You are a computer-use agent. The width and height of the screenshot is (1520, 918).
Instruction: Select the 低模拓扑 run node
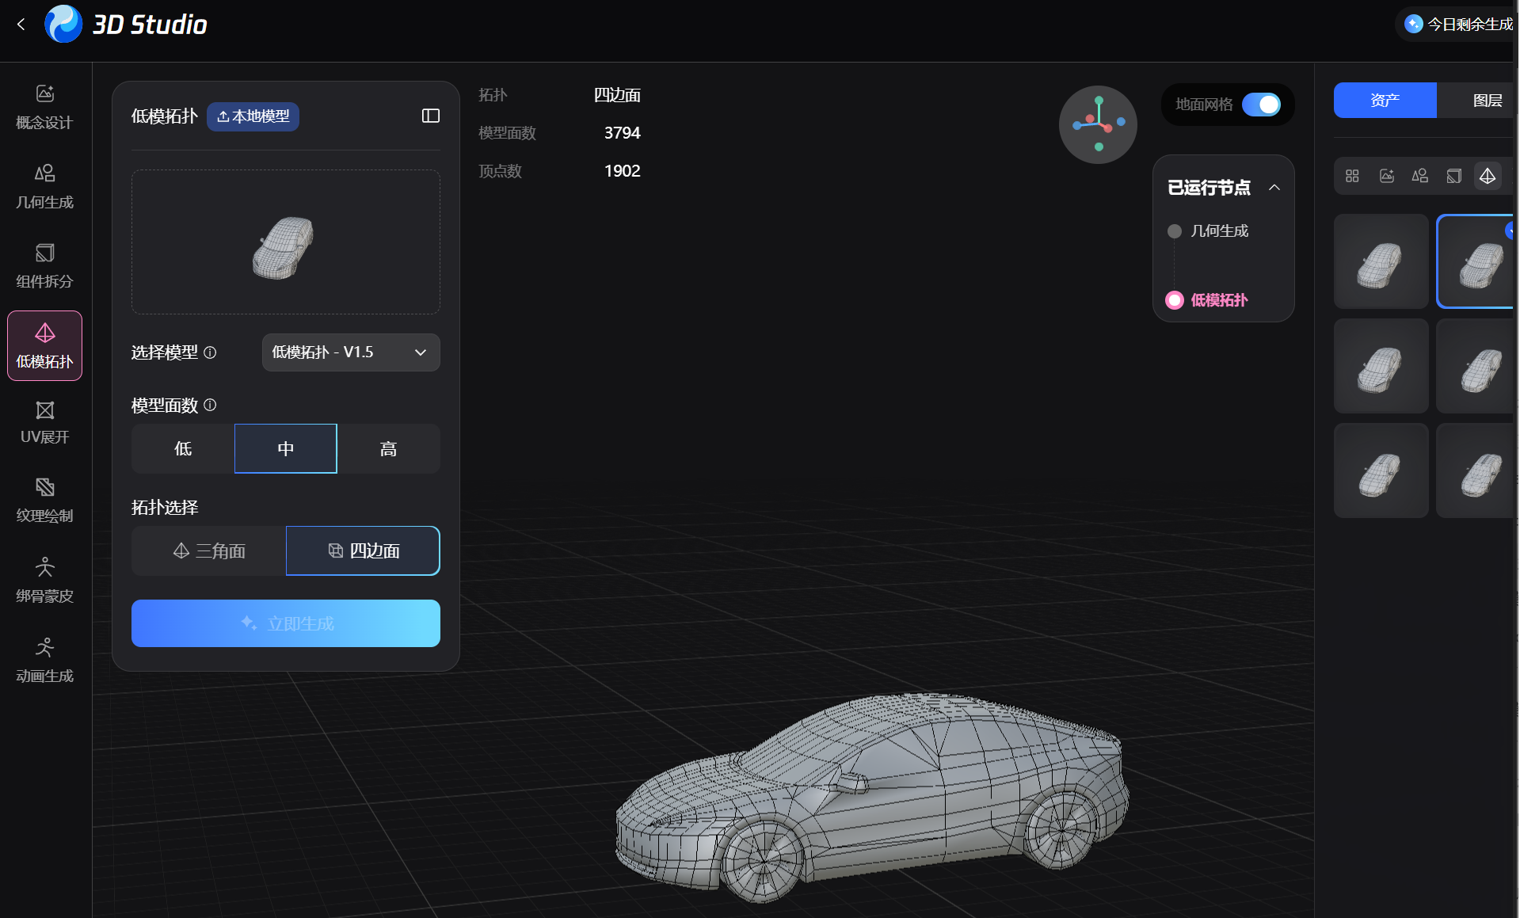(1208, 300)
